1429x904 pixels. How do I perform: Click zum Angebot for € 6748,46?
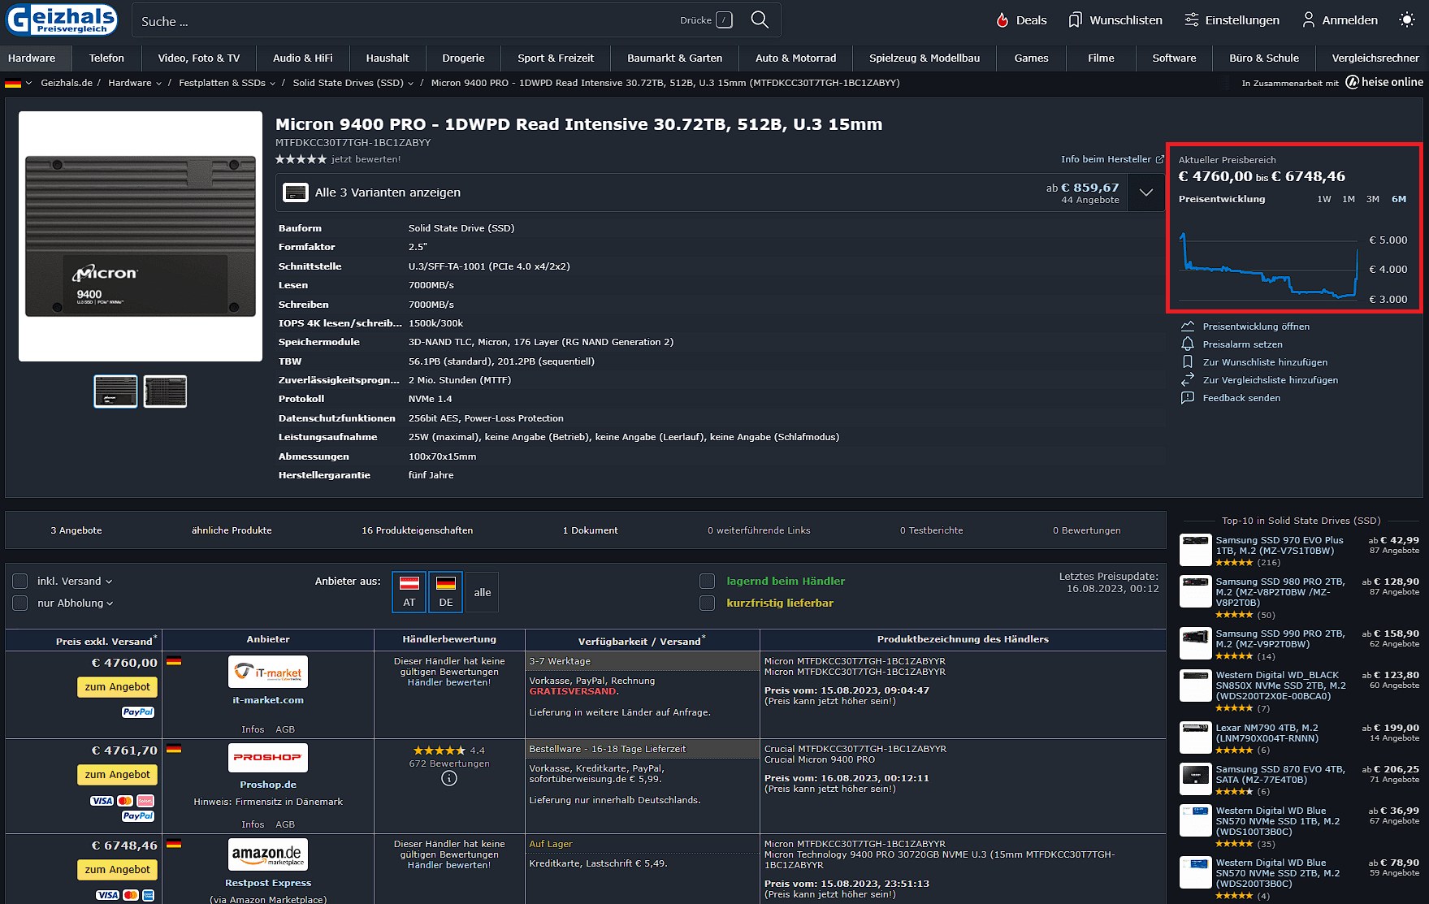pos(118,870)
